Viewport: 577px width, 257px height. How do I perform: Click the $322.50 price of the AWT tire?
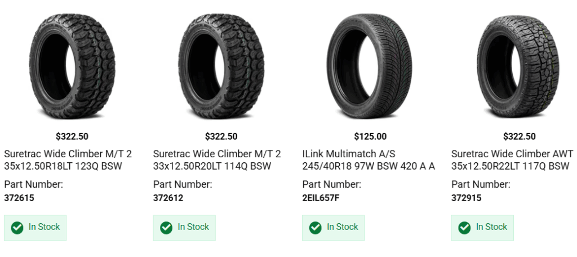pos(519,136)
